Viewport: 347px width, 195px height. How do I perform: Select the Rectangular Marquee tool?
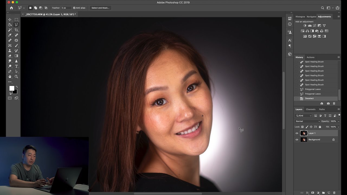click(16, 19)
